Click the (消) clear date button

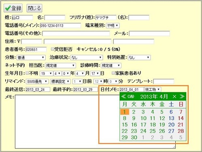tap(131, 96)
